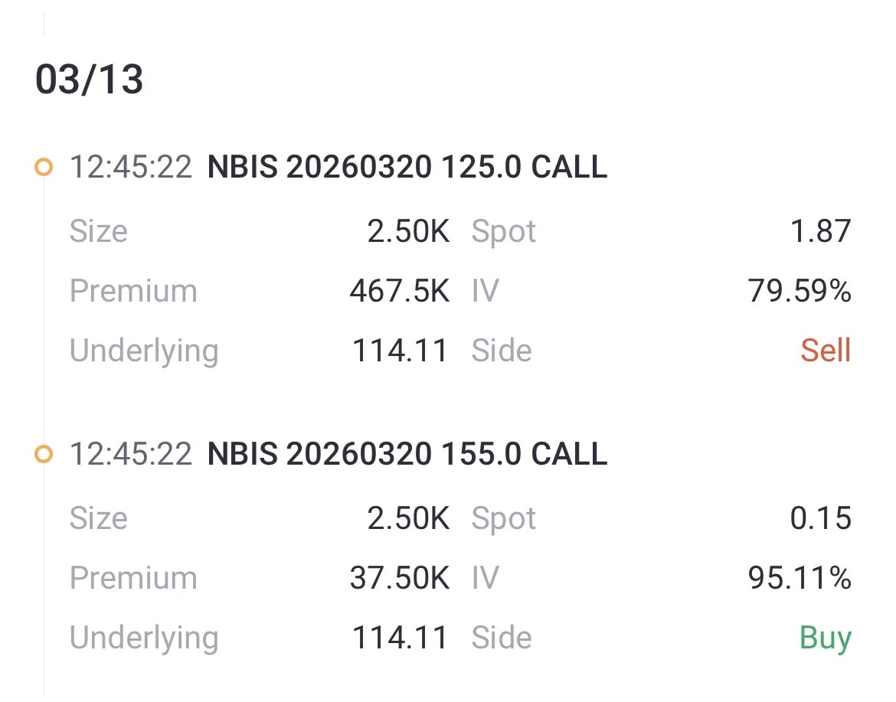Click the 2.50K size of 155.0 CALL
This screenshot has width=896, height=702.
click(408, 518)
